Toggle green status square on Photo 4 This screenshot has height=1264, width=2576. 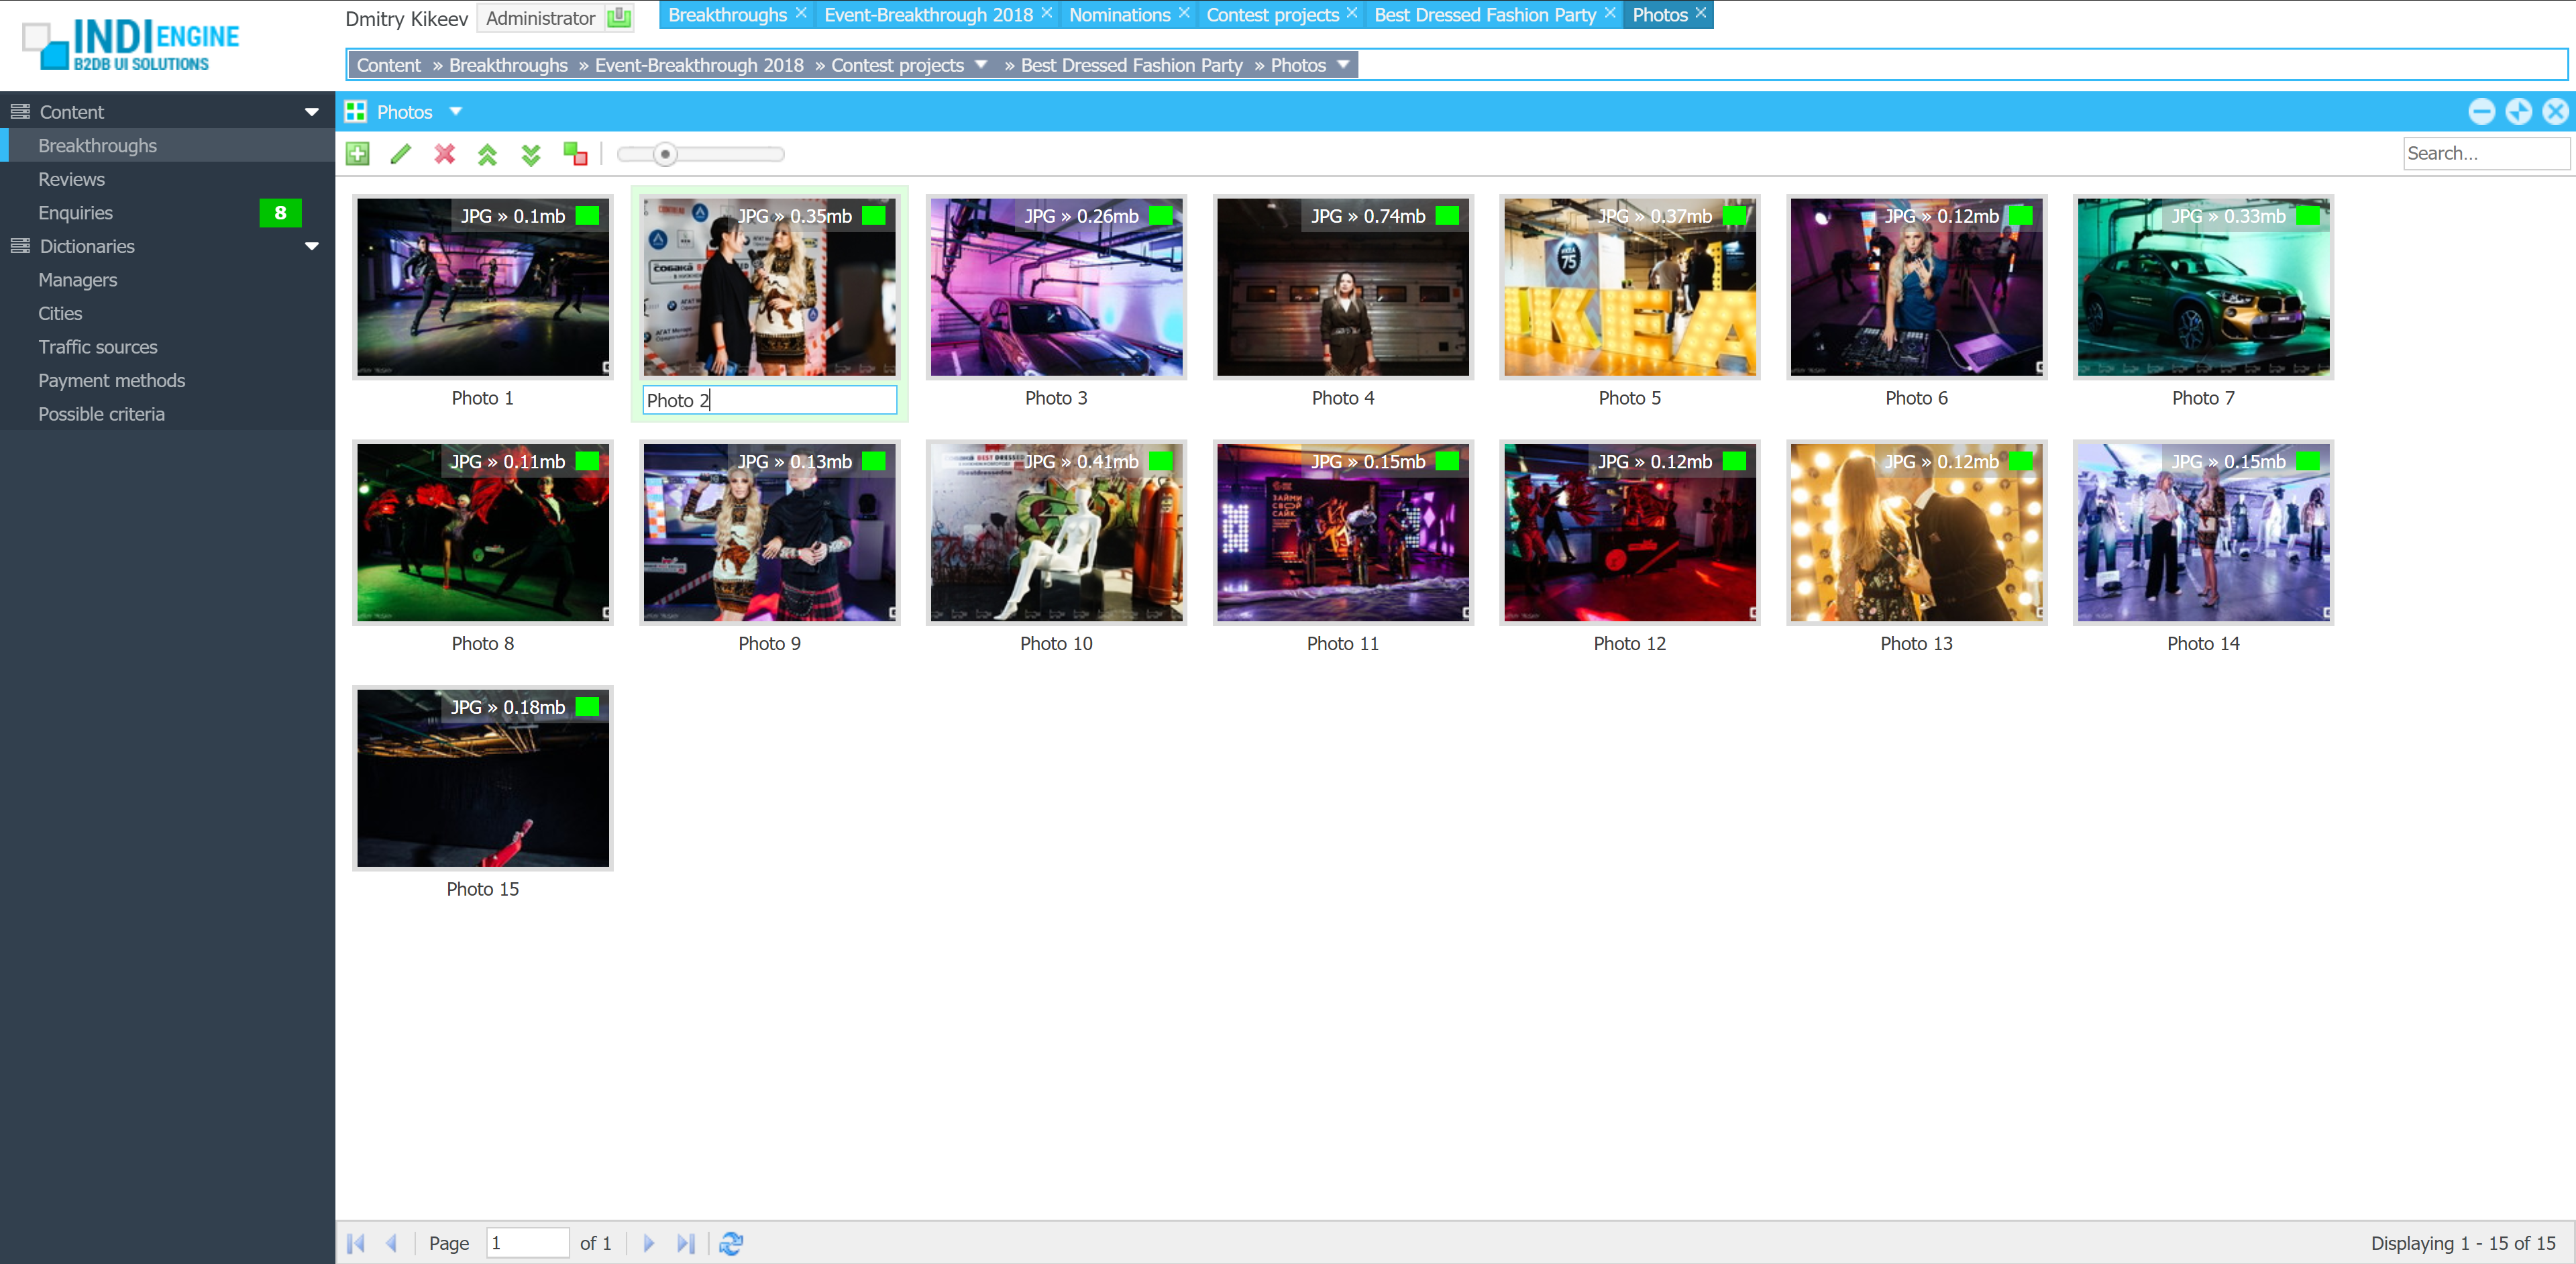(x=1447, y=216)
